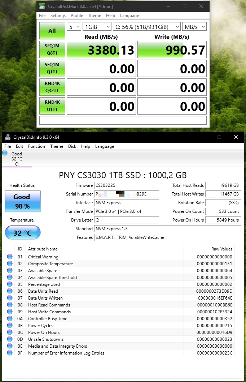Open the test size dropdown showing 1GiB
Screen dimensions: 246x382
click(97, 27)
